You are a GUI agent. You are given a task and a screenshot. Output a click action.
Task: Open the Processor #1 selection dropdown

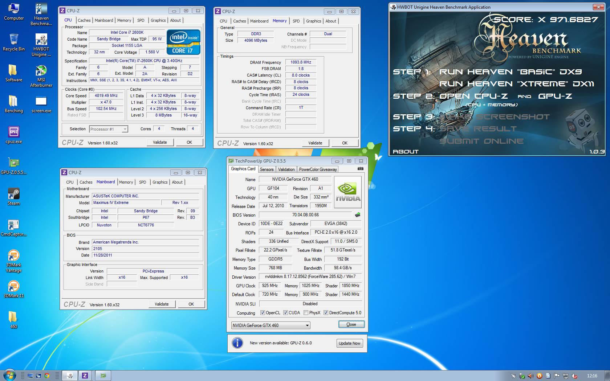click(x=109, y=129)
